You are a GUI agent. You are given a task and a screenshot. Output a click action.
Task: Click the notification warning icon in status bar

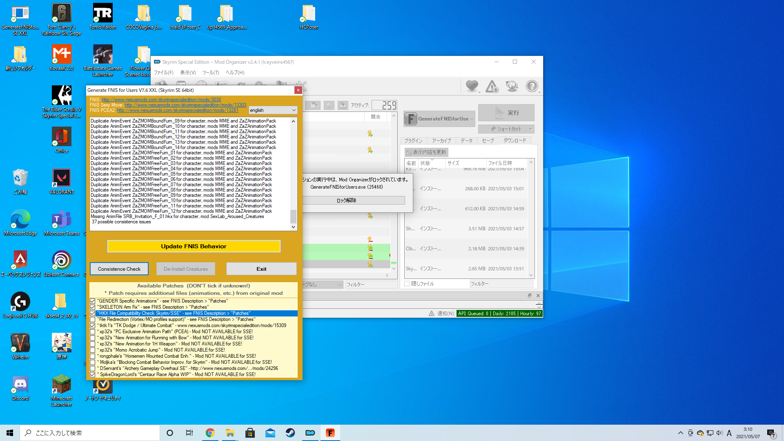[x=432, y=314]
